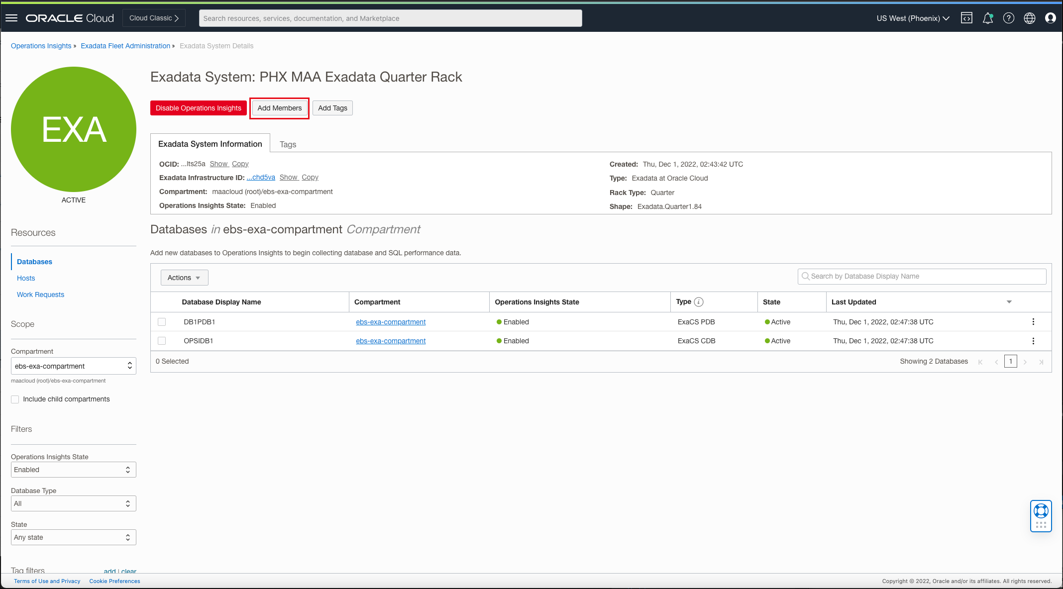Go to Operations Insights breadcrumb
This screenshot has width=1063, height=589.
pyautogui.click(x=41, y=46)
